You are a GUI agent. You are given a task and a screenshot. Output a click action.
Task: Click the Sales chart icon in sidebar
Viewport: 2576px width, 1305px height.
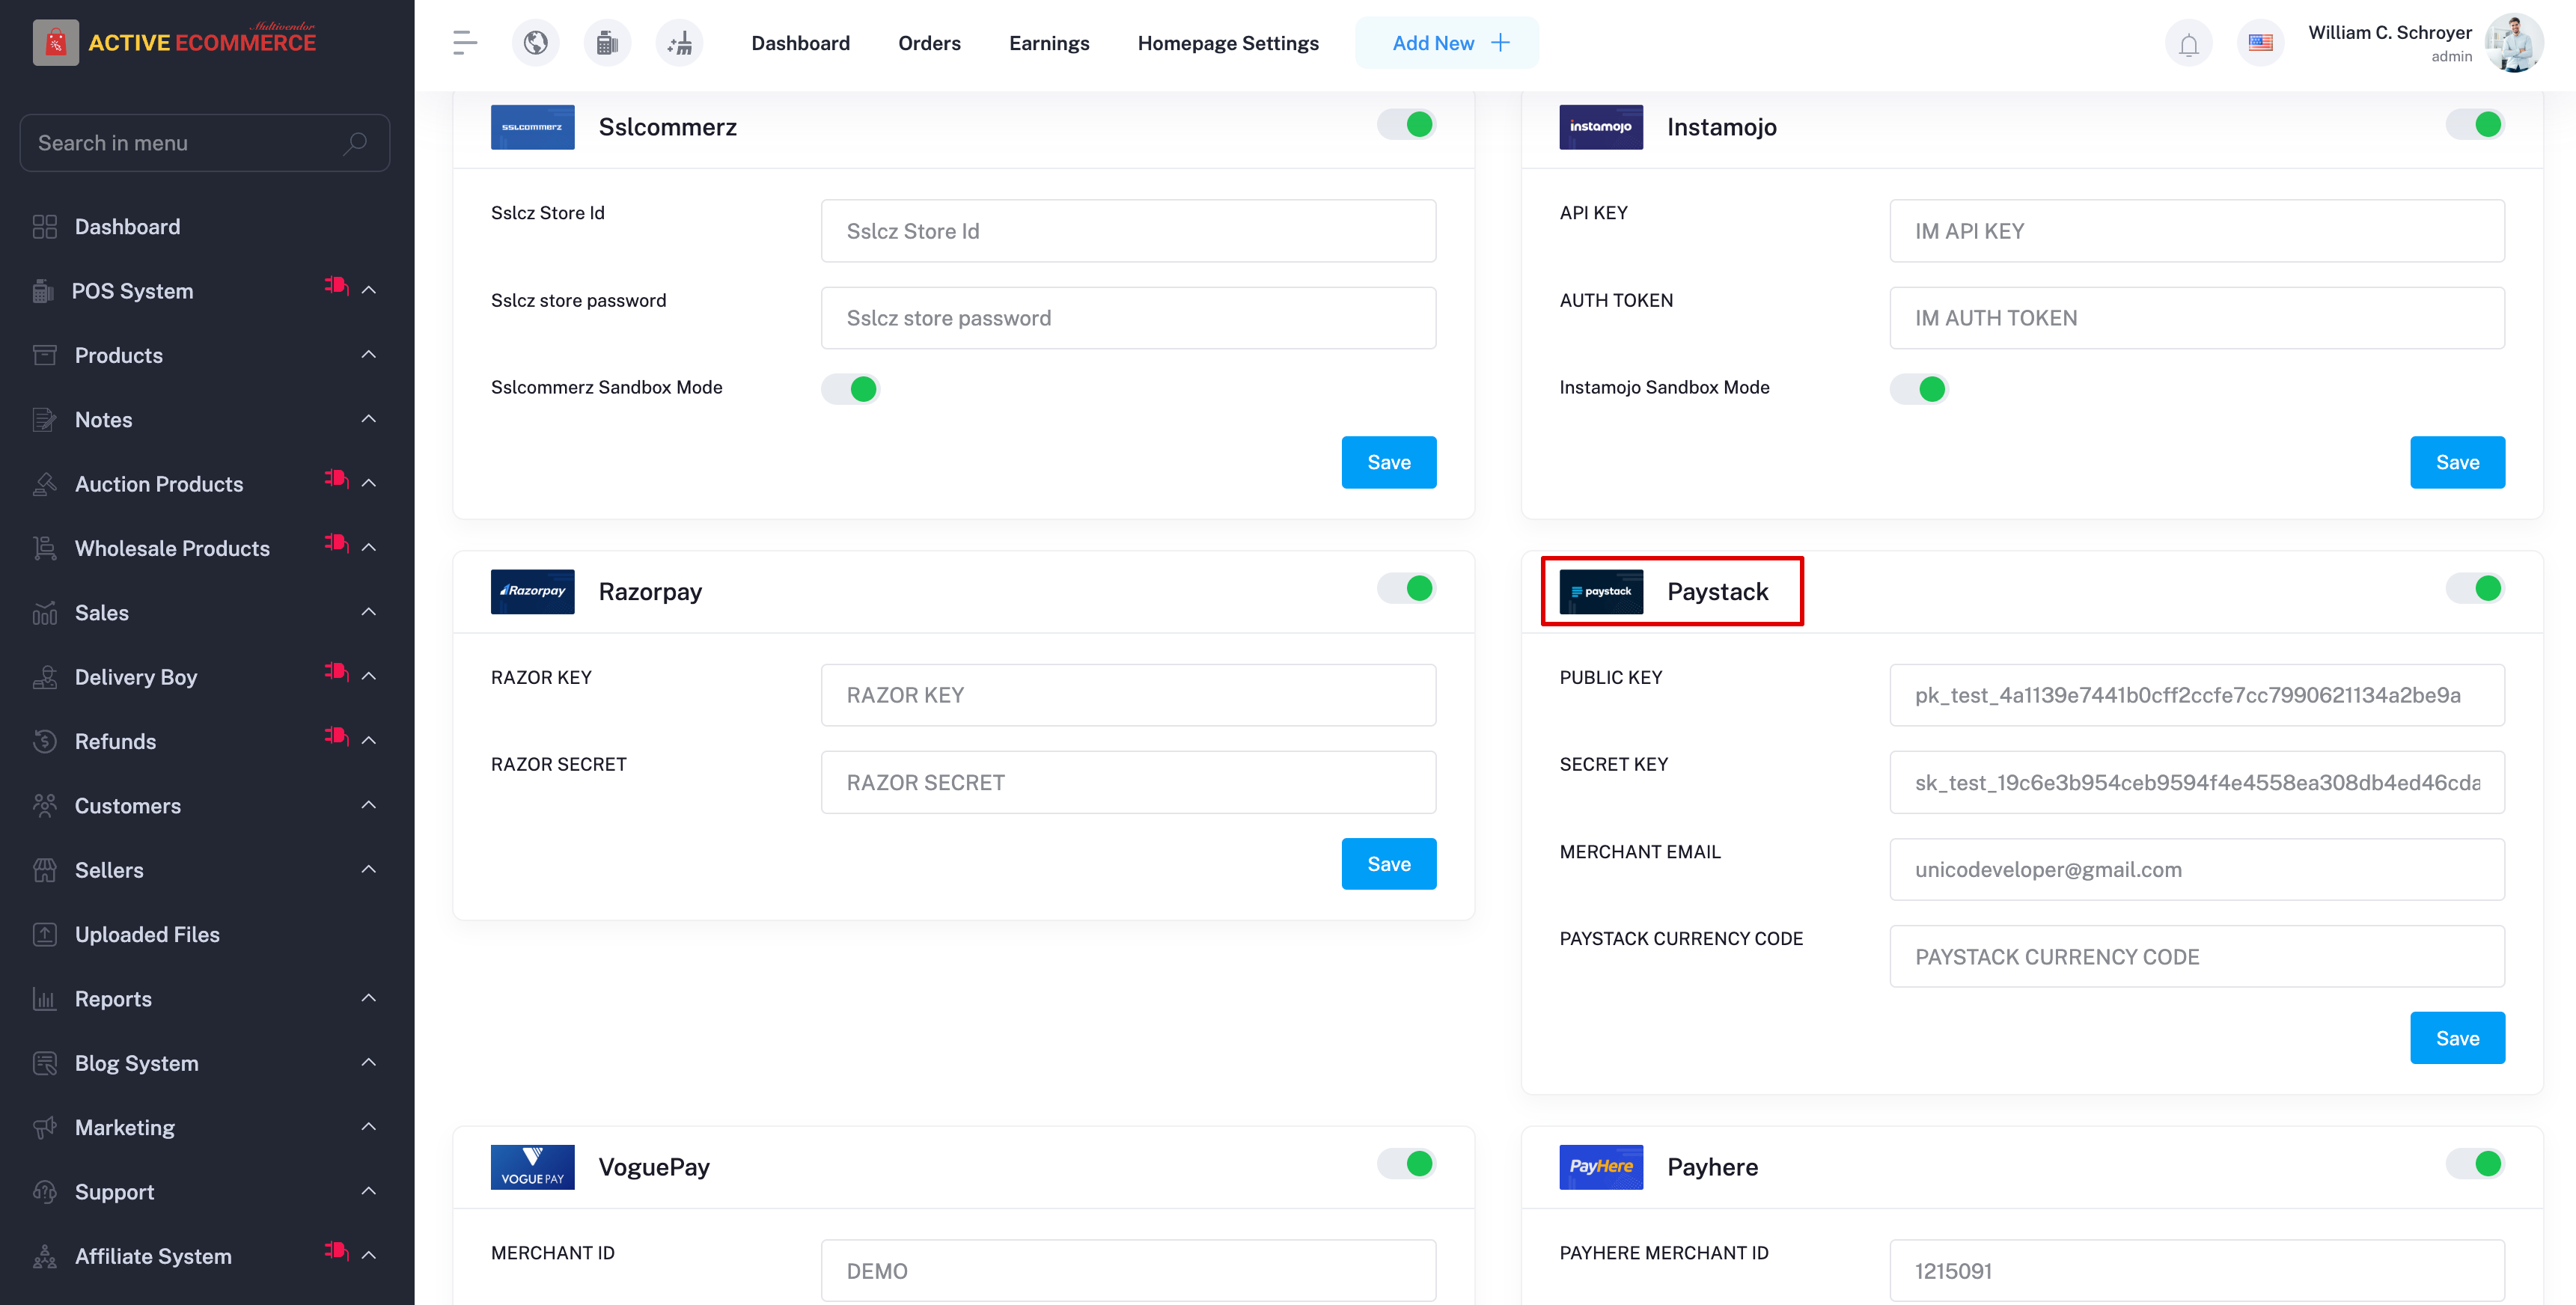pyautogui.click(x=45, y=613)
